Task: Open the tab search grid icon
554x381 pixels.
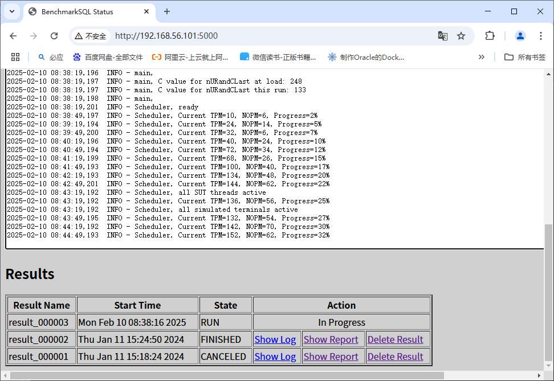Action: point(15,56)
